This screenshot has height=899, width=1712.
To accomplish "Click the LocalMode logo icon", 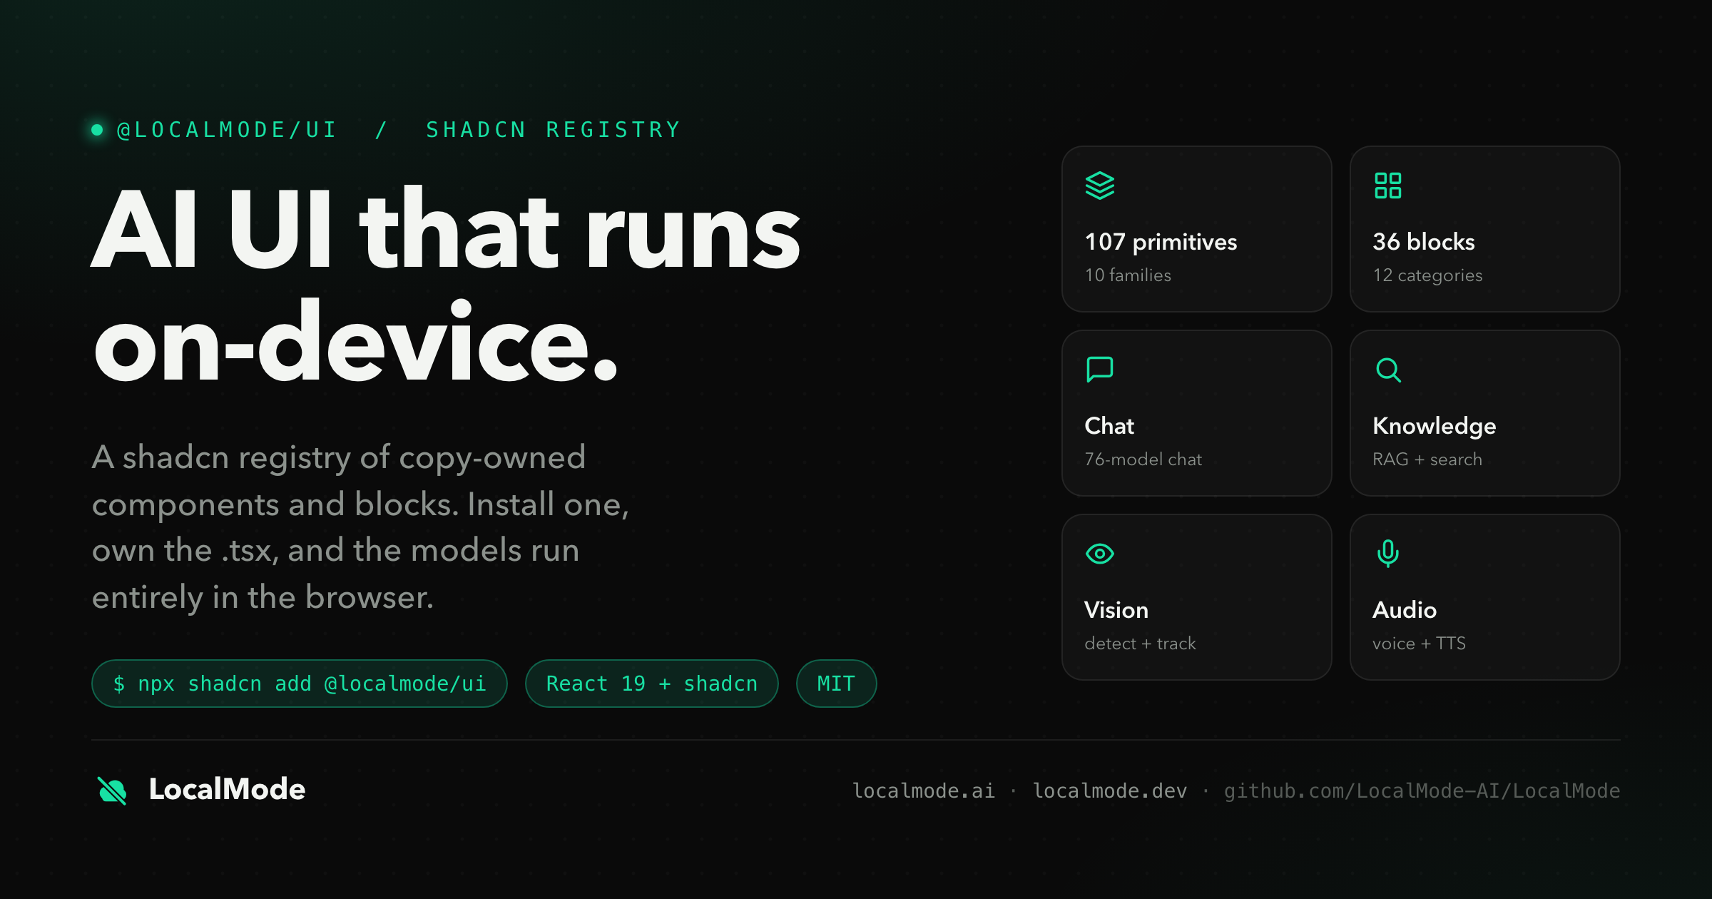I will [112, 790].
